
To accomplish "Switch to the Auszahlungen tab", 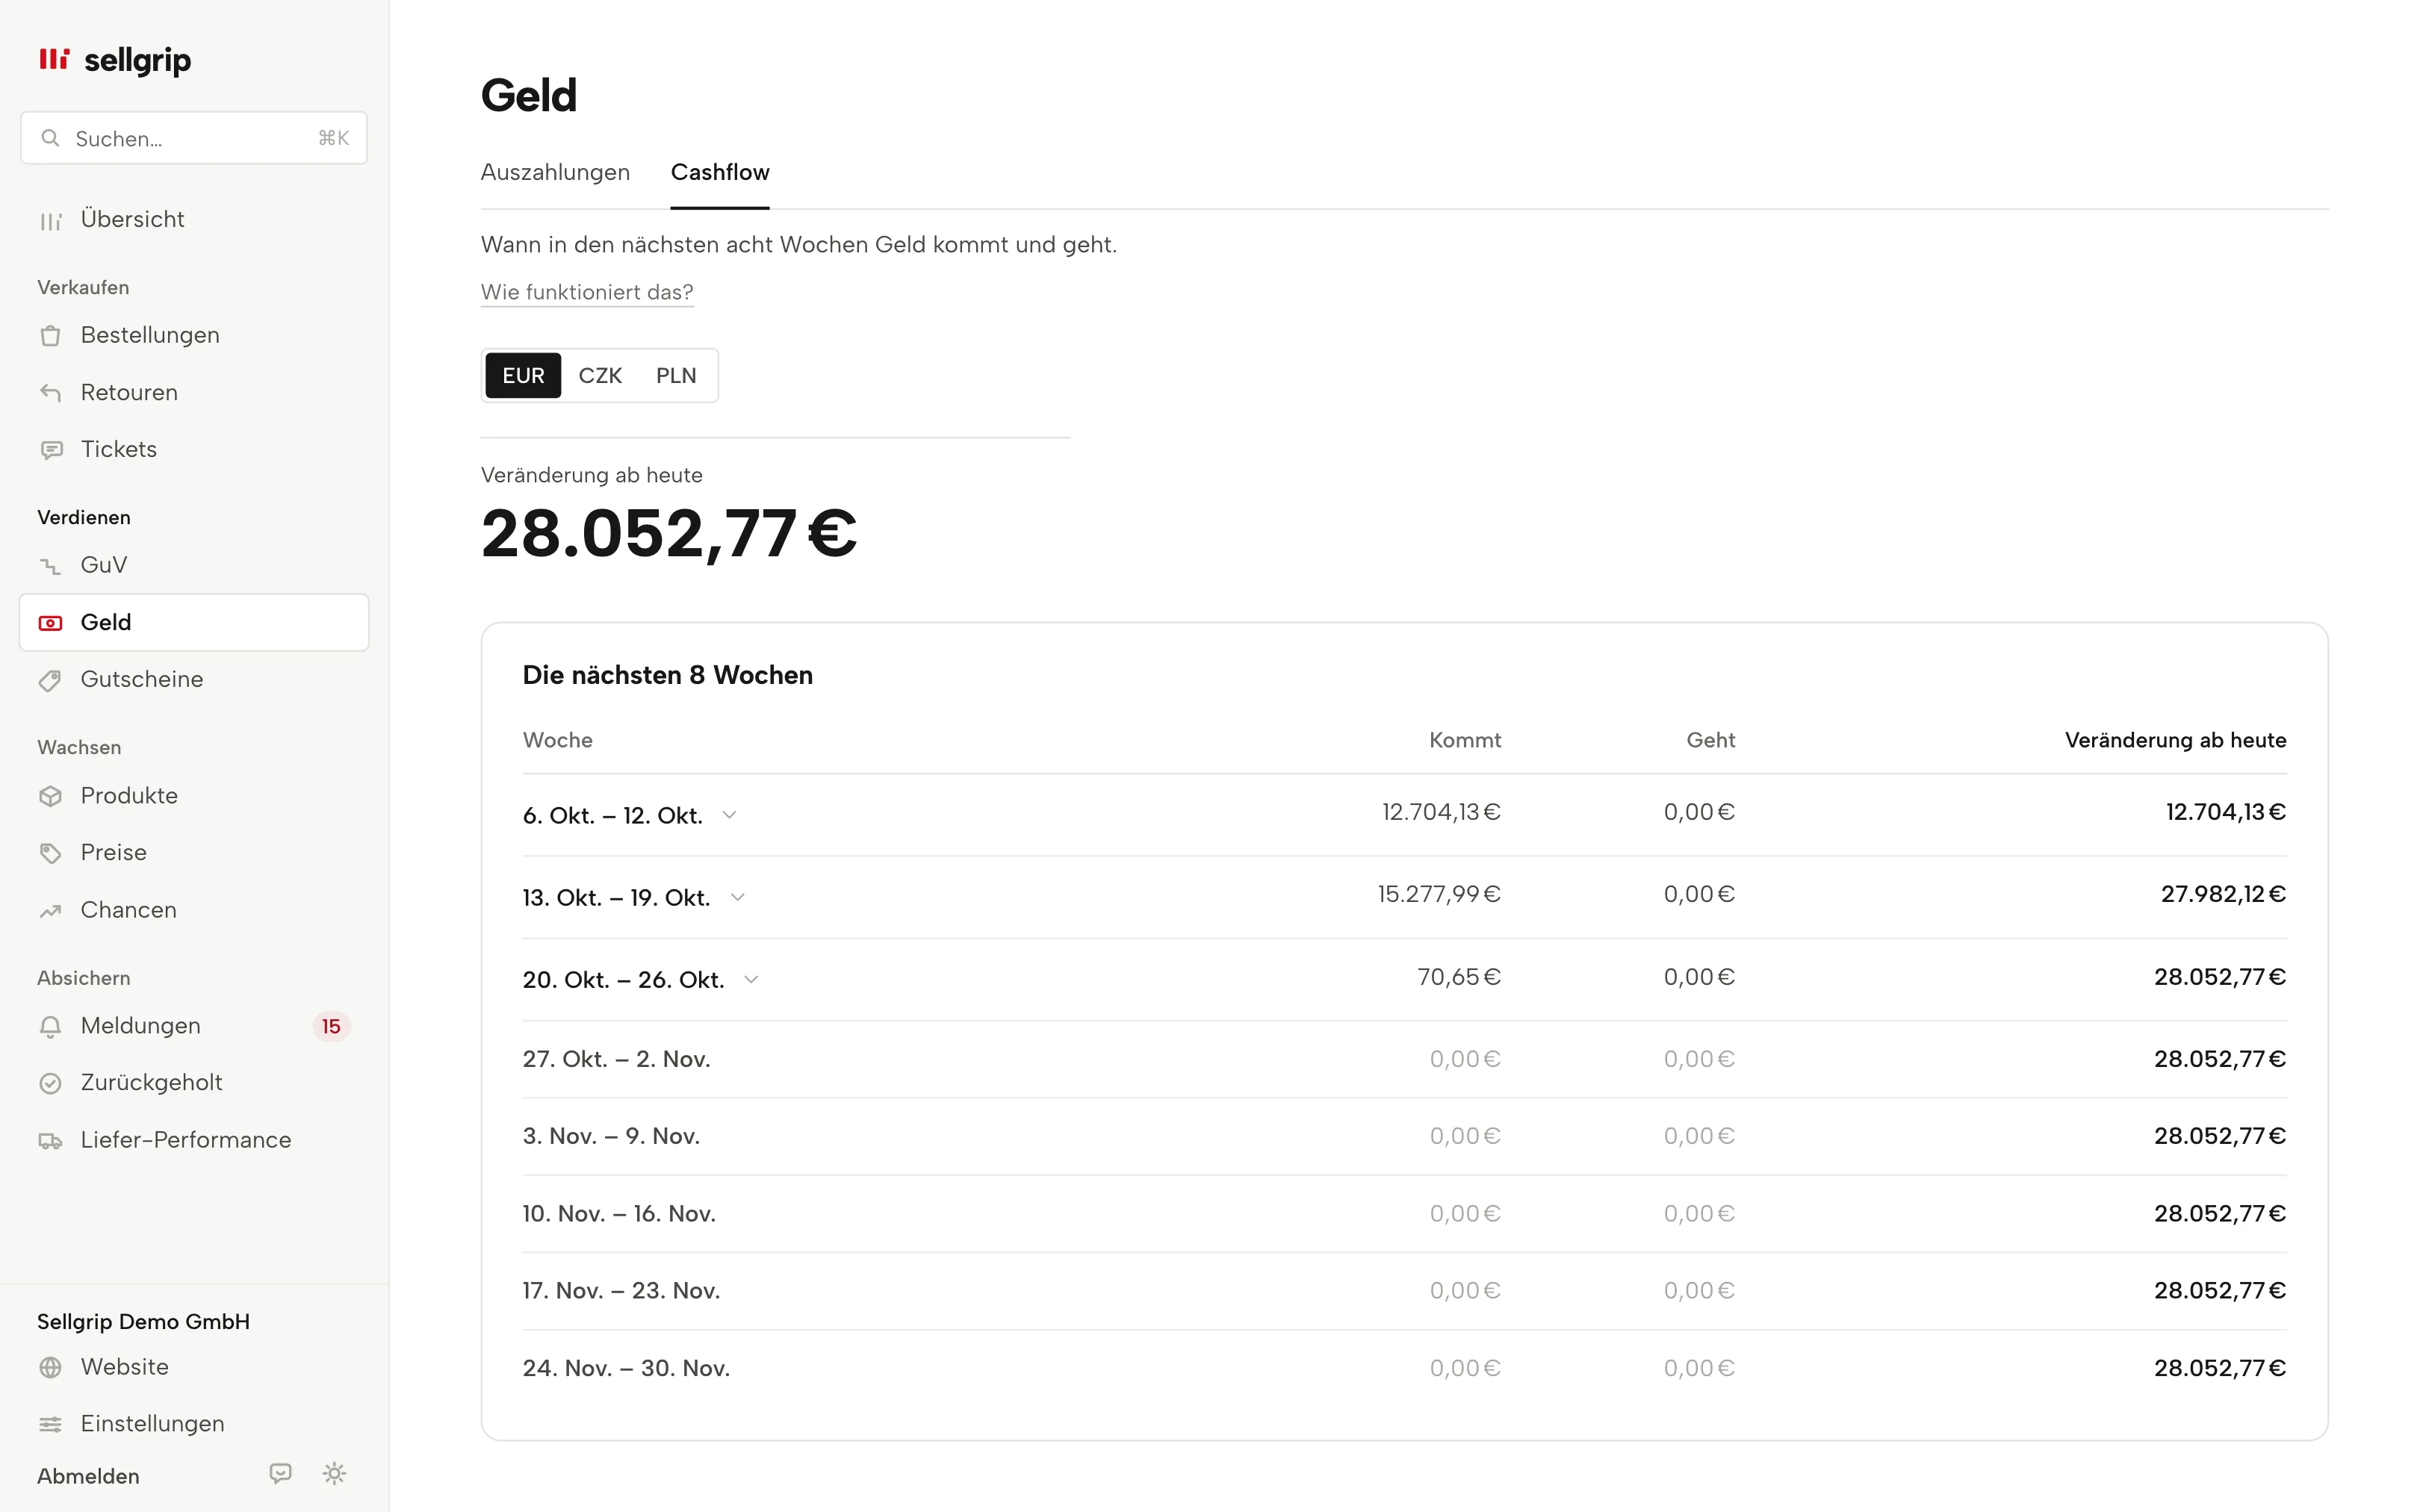I will tap(555, 172).
